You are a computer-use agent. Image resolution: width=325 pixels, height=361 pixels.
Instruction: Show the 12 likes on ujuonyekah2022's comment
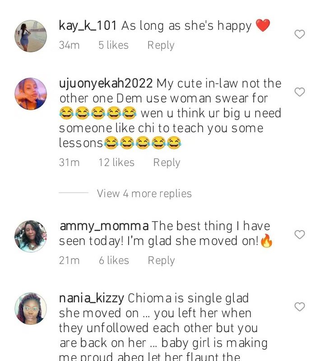tap(116, 162)
